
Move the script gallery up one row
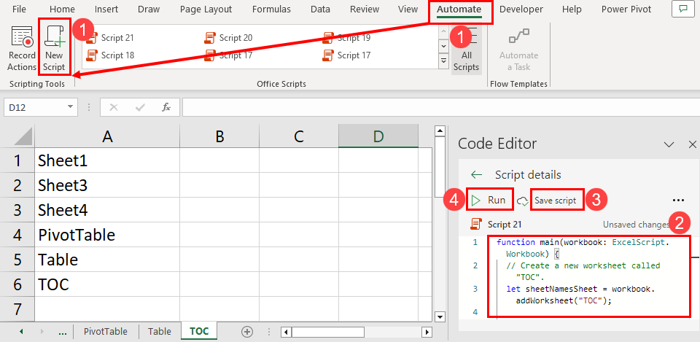pos(443,31)
